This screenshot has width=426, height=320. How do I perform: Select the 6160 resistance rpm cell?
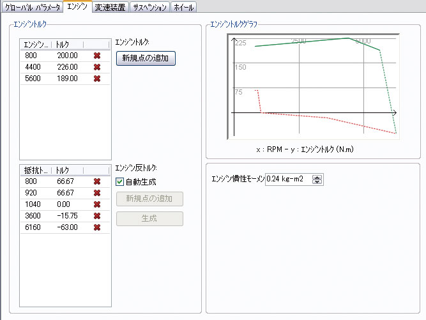[x=33, y=227]
